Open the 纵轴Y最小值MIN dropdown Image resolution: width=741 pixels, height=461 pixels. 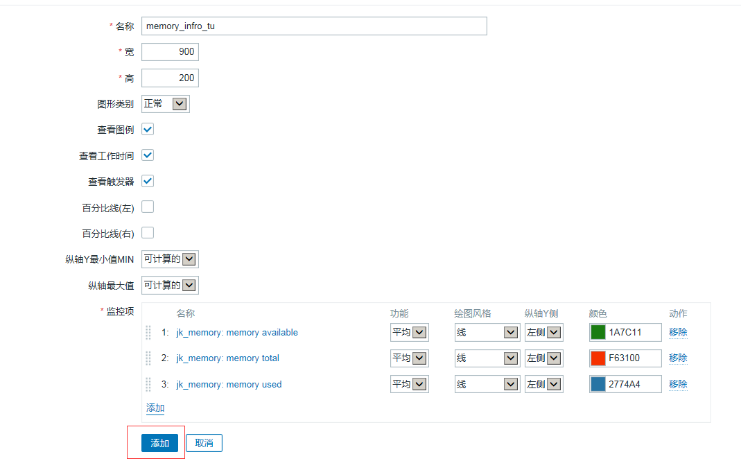tap(170, 259)
